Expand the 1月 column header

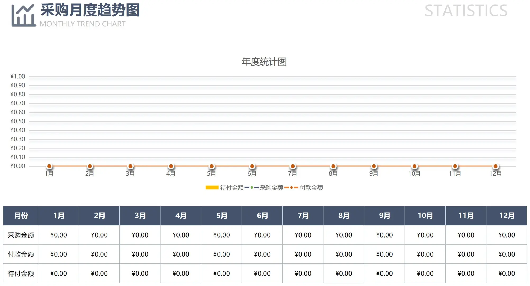[58, 215]
